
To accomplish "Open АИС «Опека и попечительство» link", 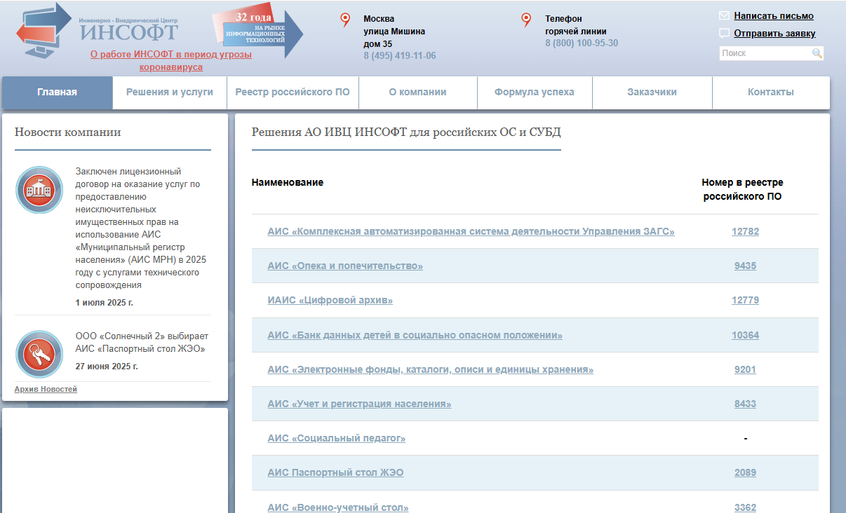I will point(345,266).
